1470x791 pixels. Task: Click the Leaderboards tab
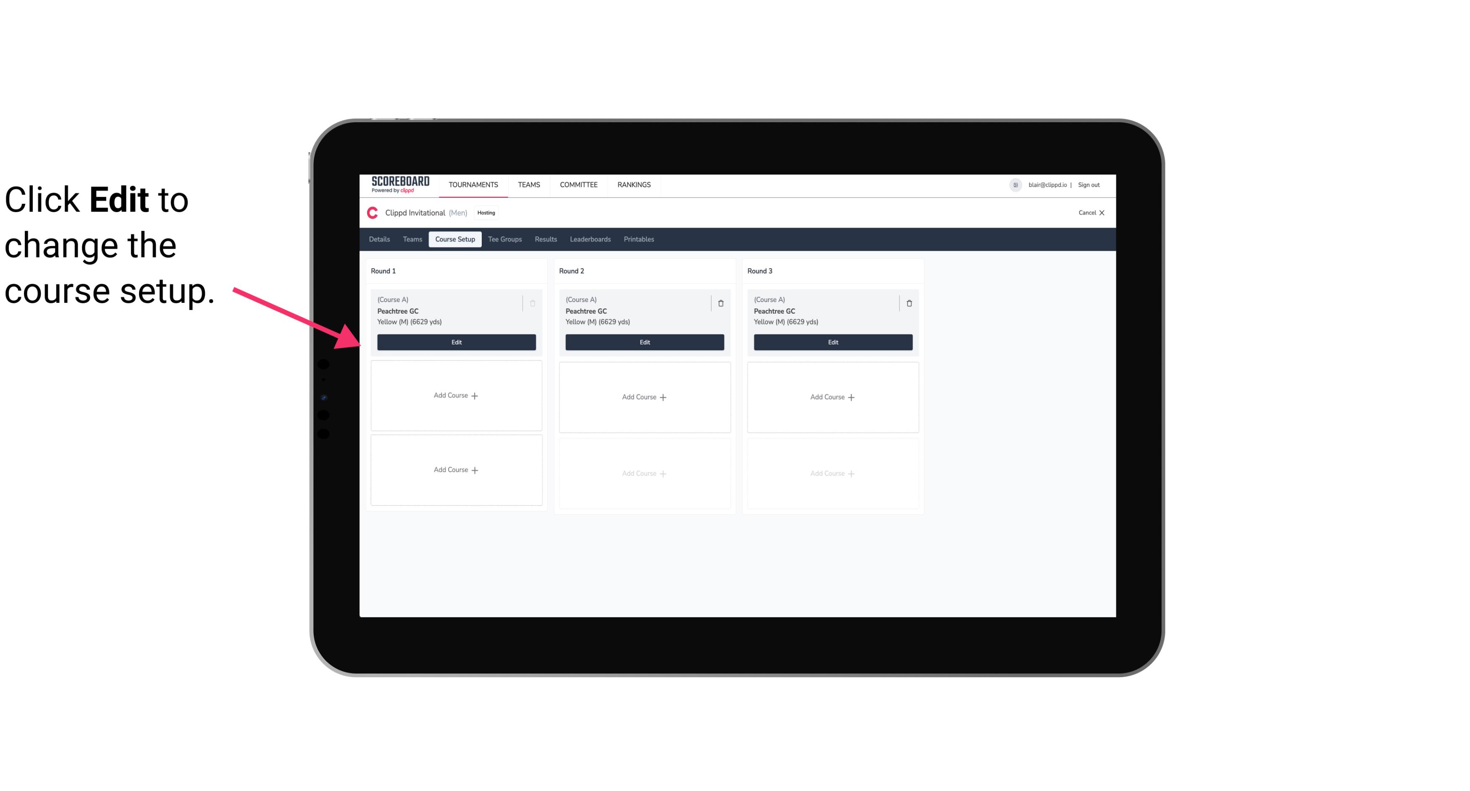tap(590, 239)
